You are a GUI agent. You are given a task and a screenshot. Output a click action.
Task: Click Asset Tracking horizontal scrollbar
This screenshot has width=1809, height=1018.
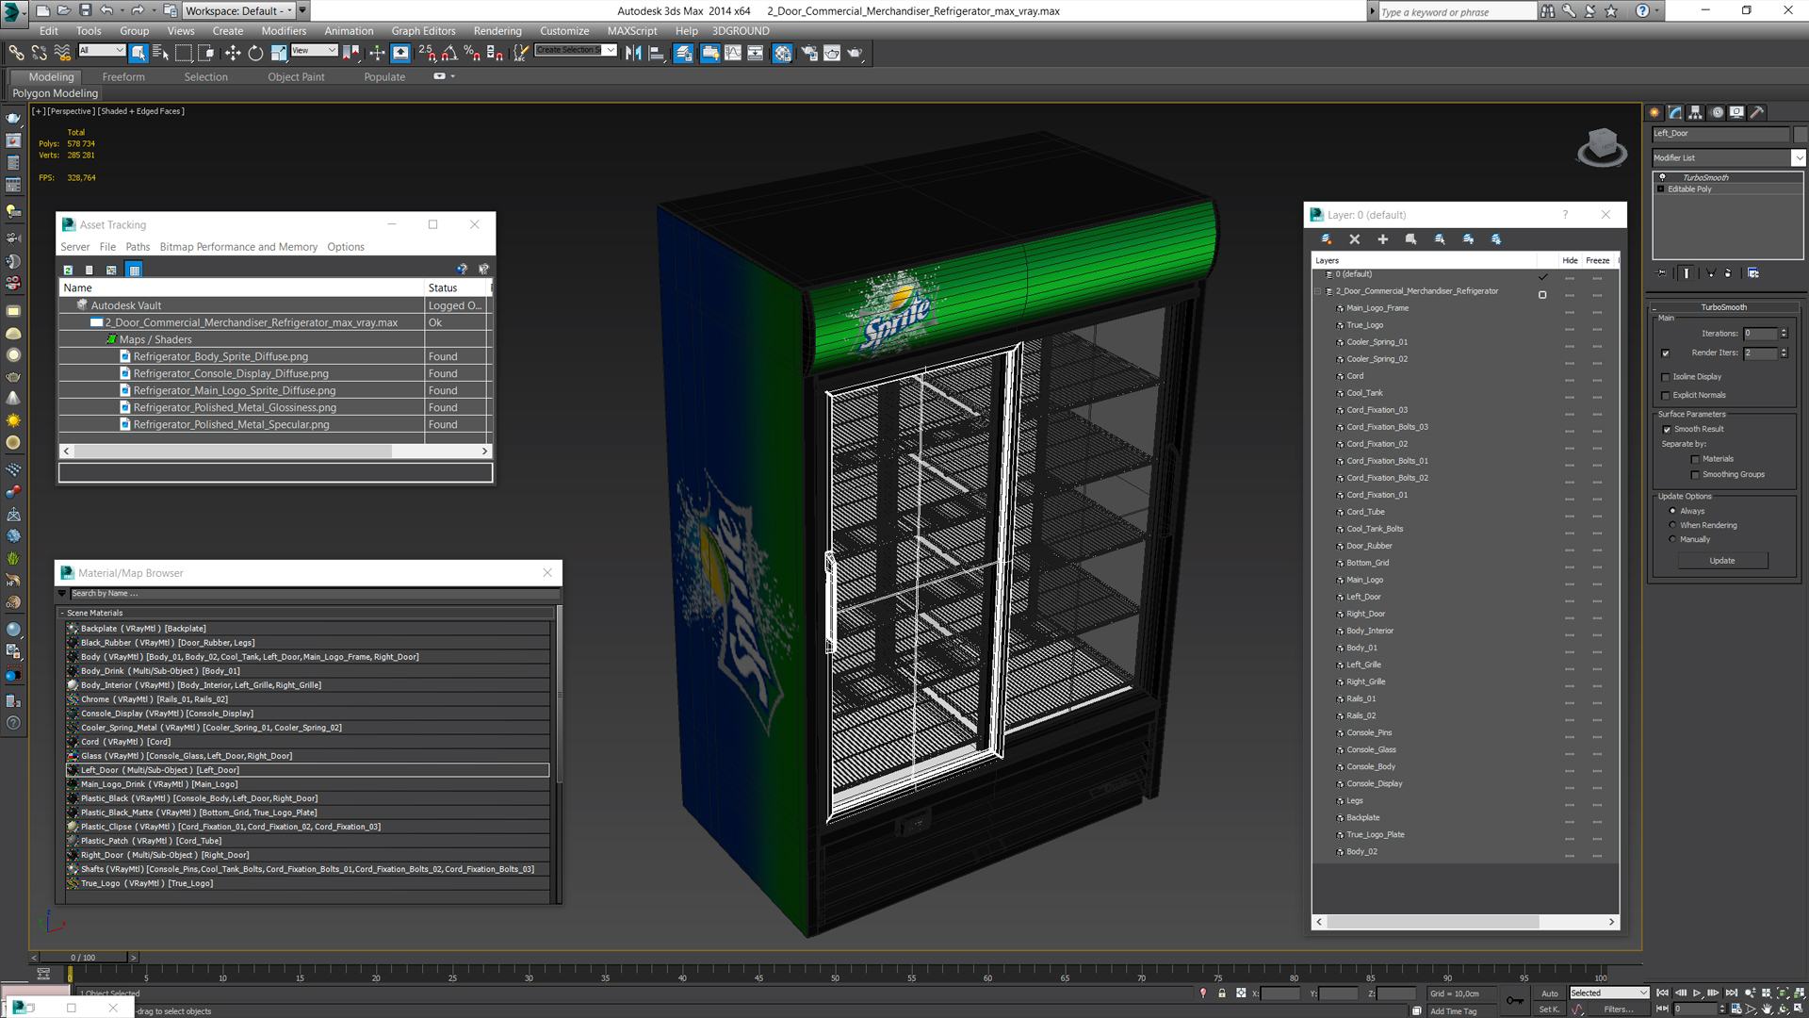232,452
